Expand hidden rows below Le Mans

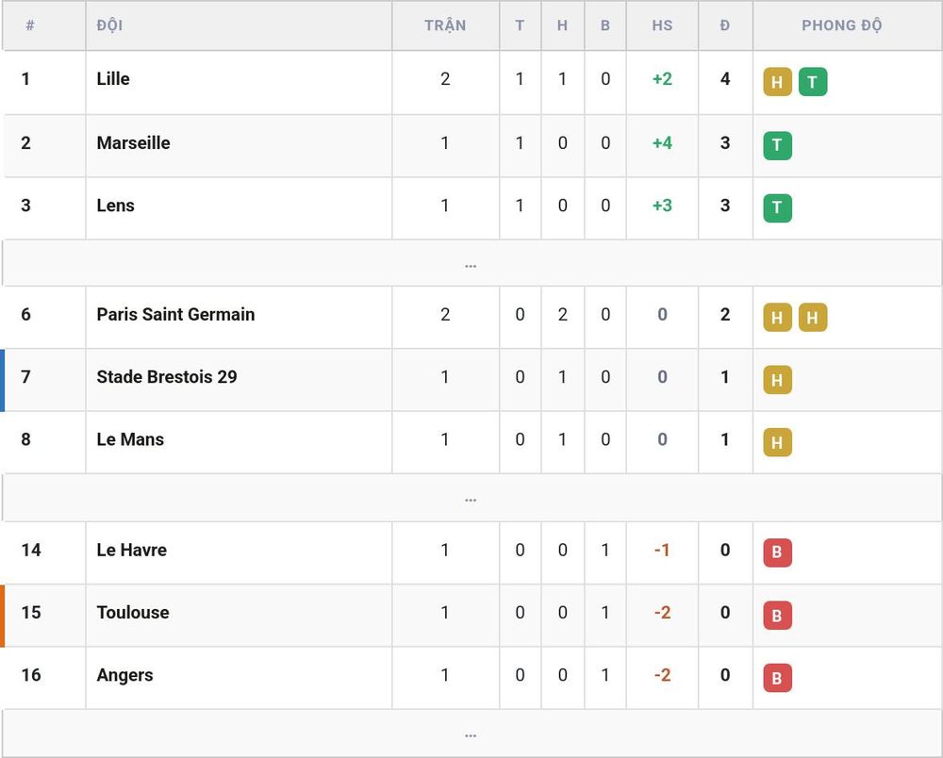click(471, 498)
